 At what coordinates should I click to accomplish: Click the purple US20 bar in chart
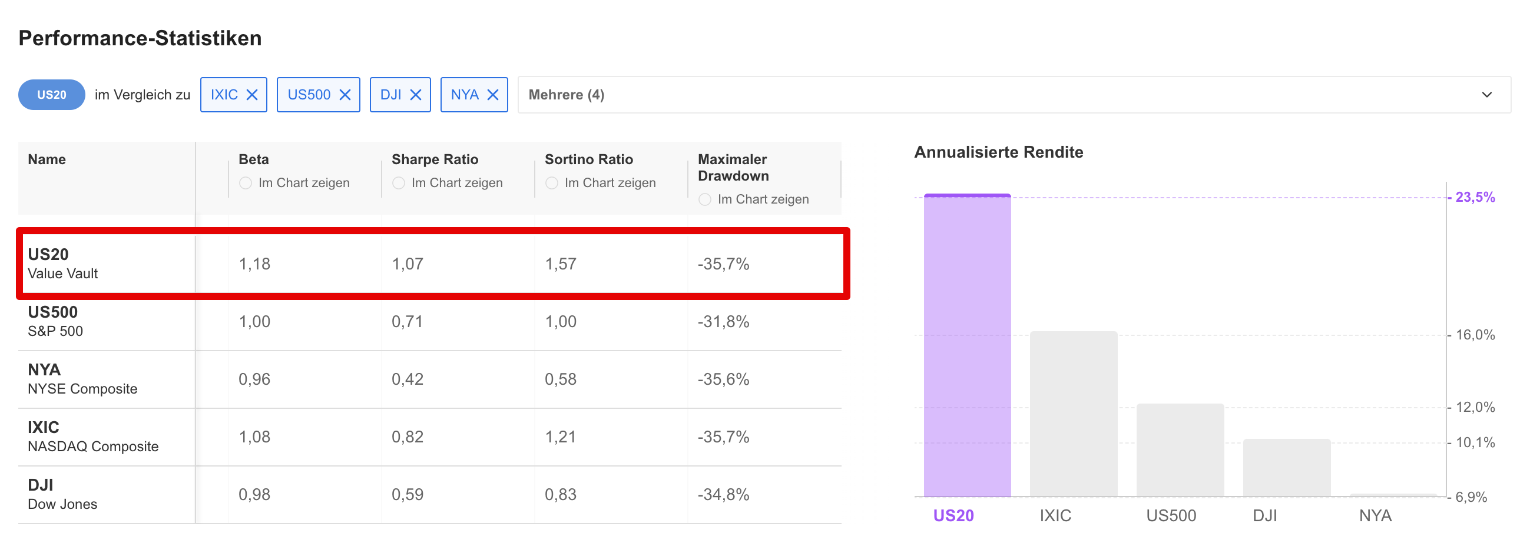click(x=967, y=345)
